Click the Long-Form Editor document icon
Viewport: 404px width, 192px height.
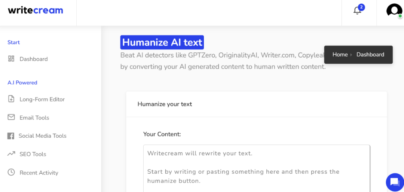[11, 99]
